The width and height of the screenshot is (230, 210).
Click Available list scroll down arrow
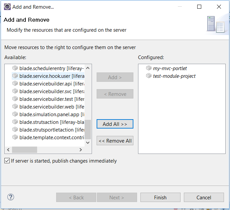[88, 143]
